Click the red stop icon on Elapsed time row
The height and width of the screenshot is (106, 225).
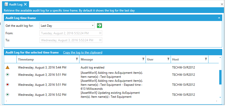coord(8,84)
